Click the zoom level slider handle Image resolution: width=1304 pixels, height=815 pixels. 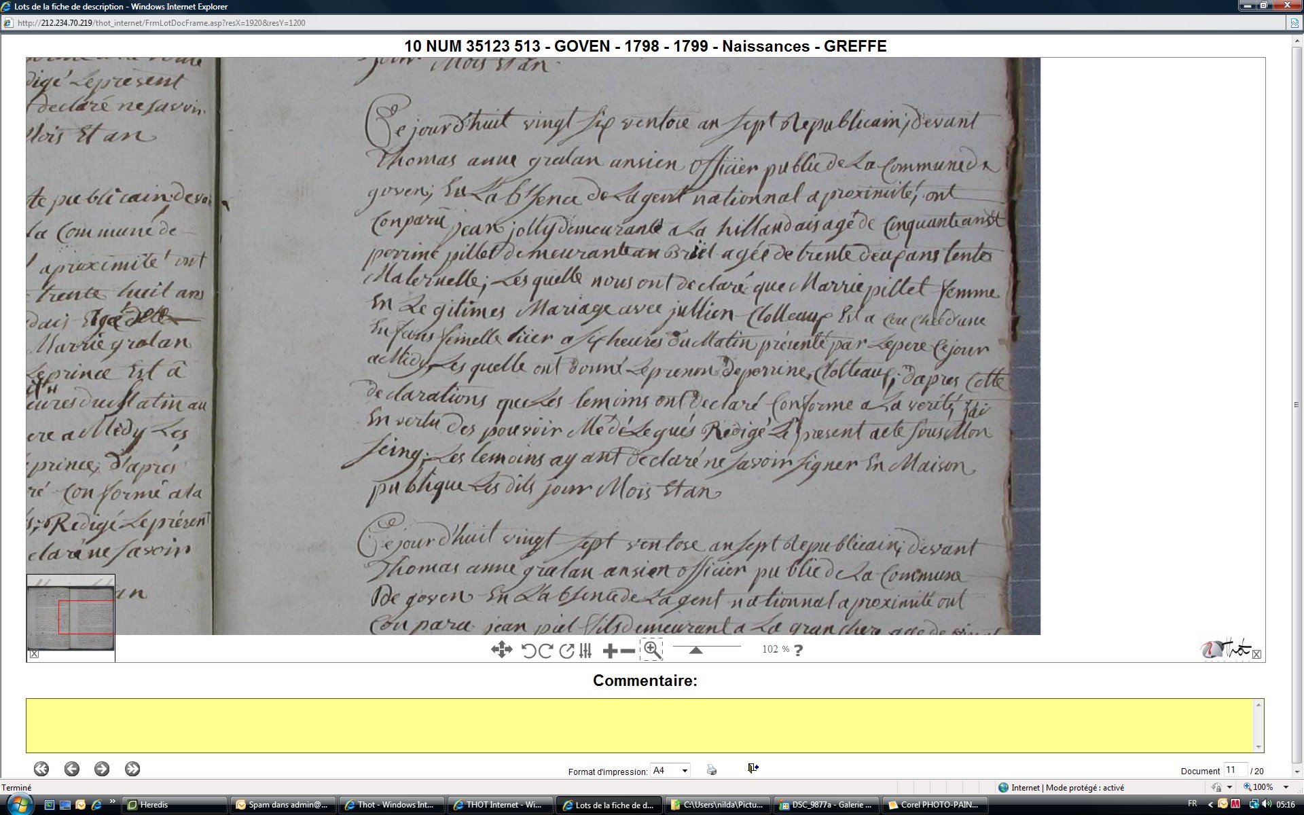tap(695, 650)
